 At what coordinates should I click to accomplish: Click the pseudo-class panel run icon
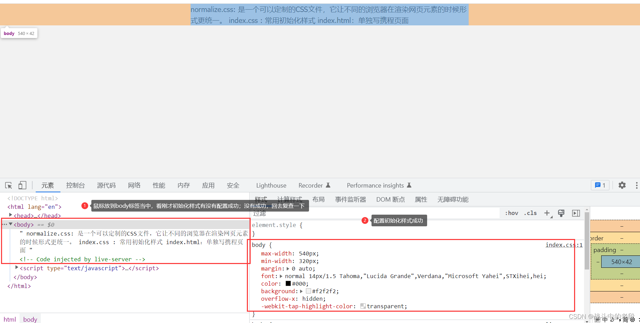[x=576, y=213]
